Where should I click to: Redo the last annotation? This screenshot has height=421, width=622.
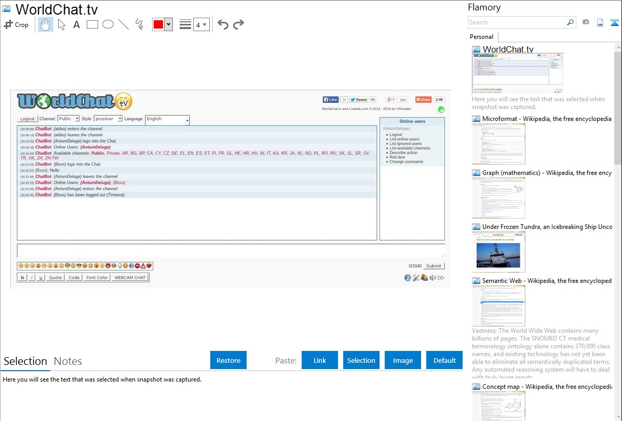tap(238, 24)
